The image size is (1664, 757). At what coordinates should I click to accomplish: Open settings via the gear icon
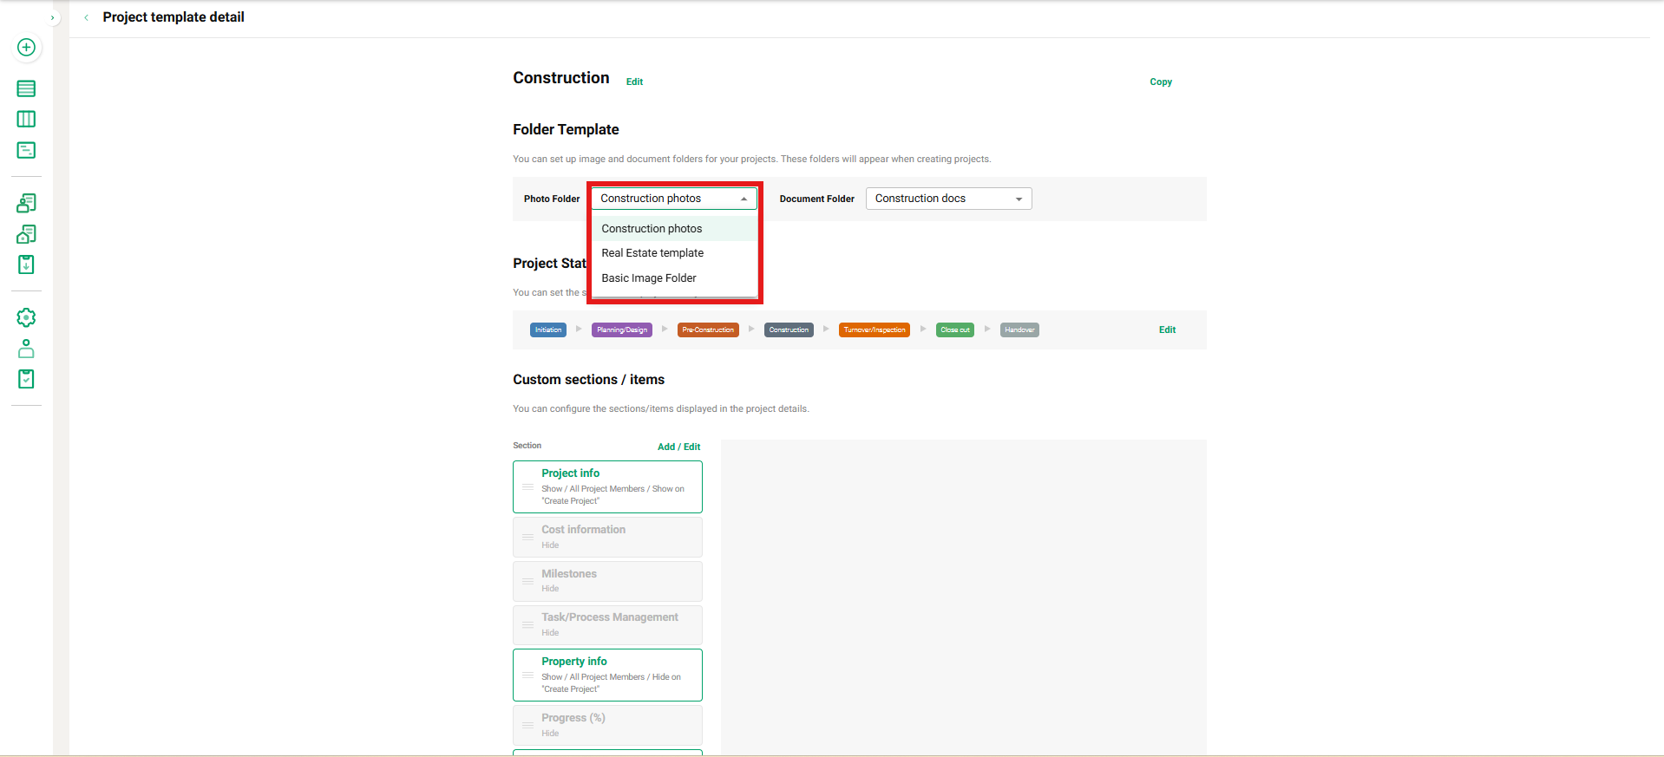coord(26,317)
